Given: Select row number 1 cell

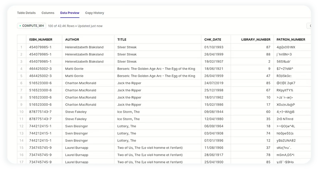Looking at the screenshot, I should click(x=21, y=47).
